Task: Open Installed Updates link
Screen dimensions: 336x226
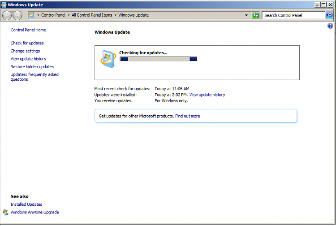Action: [26, 204]
